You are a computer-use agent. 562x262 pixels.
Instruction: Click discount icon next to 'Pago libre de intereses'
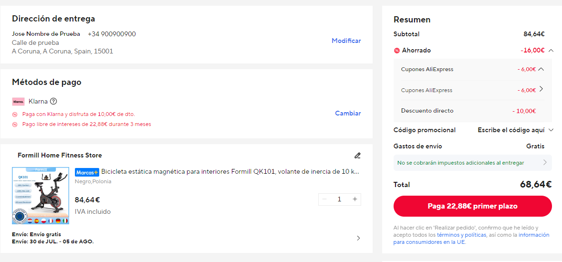click(x=15, y=125)
